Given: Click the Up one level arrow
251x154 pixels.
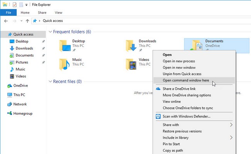Looking at the screenshot, I should coord(27,21).
